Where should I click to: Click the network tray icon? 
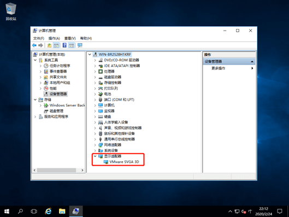click(x=237, y=212)
